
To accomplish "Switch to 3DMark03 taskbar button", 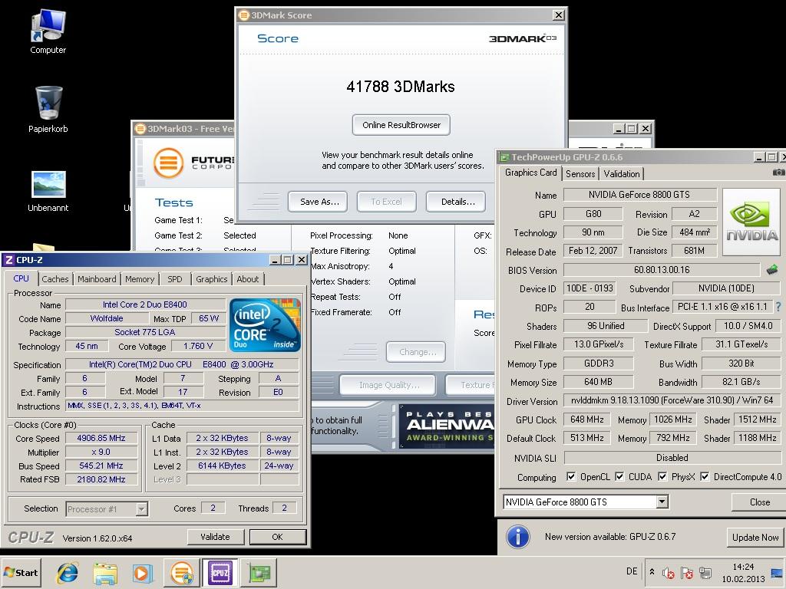I will point(181,572).
